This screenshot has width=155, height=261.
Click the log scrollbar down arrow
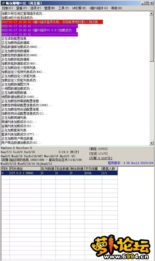pyautogui.click(x=151, y=143)
